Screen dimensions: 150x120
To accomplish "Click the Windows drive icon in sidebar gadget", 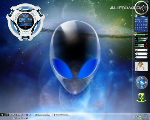I will pyautogui.click(x=135, y=34).
